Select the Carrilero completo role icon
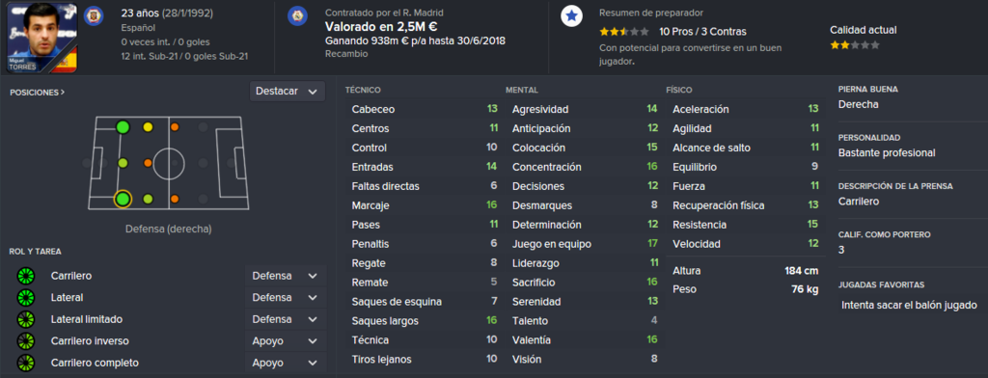 click(x=26, y=363)
